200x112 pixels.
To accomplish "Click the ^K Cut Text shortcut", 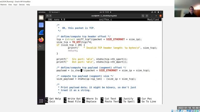I will [108, 99].
